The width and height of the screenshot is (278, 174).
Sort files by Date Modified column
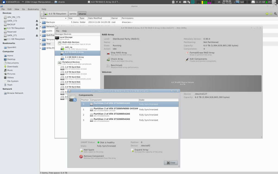(99, 18)
